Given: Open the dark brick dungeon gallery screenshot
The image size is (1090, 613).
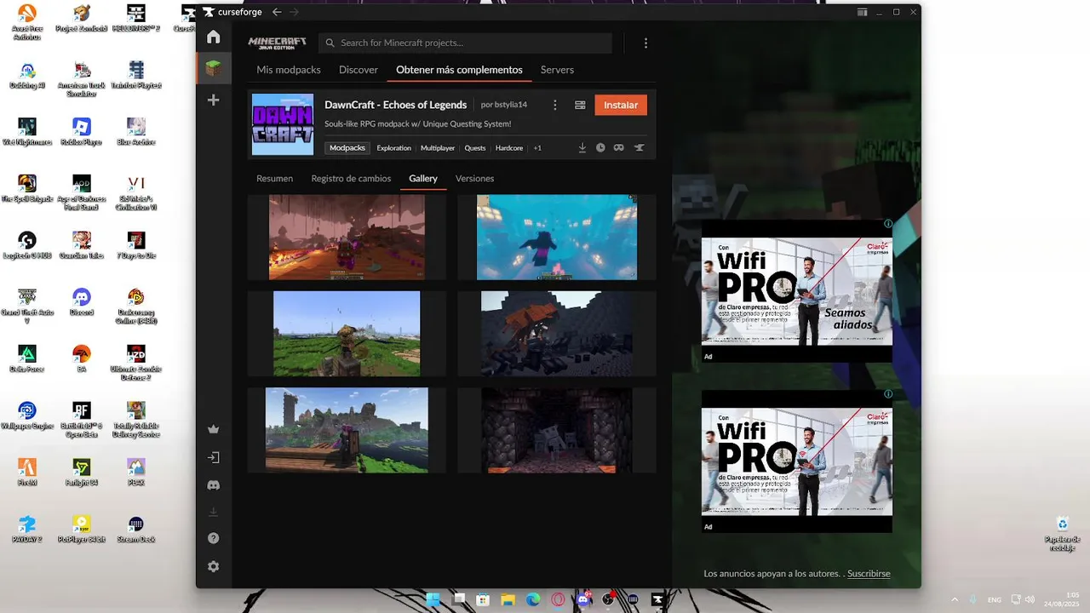Looking at the screenshot, I should pyautogui.click(x=557, y=430).
